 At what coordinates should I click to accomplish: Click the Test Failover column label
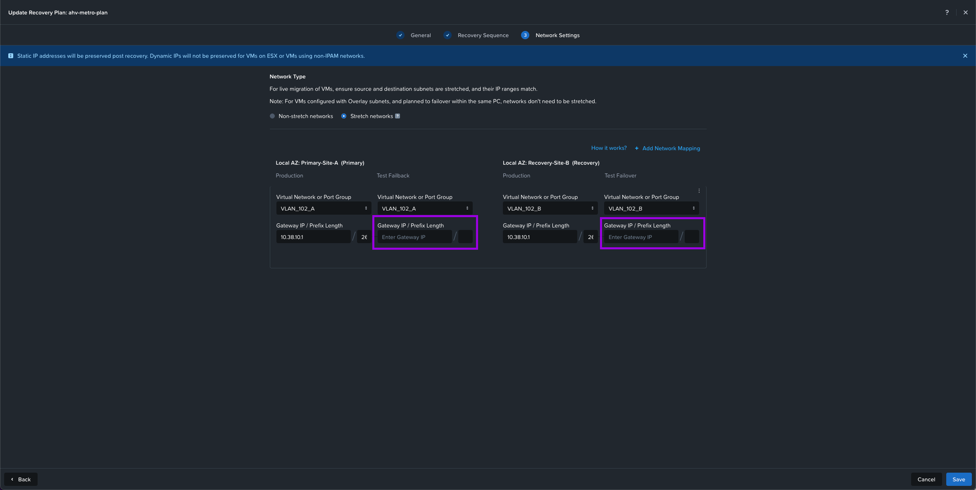pyautogui.click(x=620, y=175)
